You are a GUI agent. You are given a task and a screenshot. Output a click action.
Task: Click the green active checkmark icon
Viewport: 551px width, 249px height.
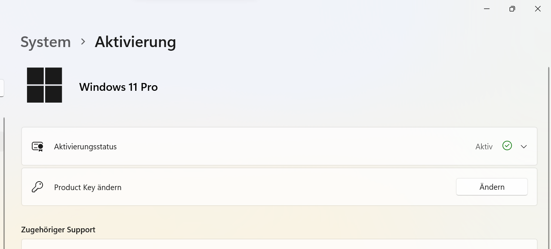pyautogui.click(x=507, y=146)
